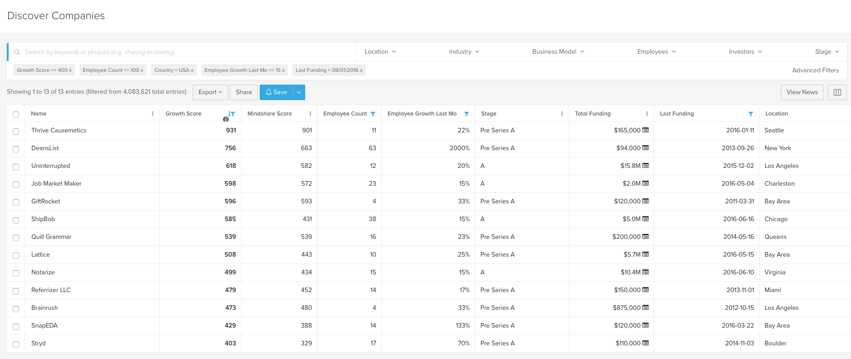Viewport: 851px width, 359px height.
Task: Check the Stryd row checkbox
Action: pos(16,344)
